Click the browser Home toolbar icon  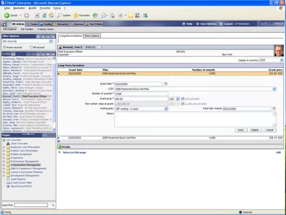[51, 16]
